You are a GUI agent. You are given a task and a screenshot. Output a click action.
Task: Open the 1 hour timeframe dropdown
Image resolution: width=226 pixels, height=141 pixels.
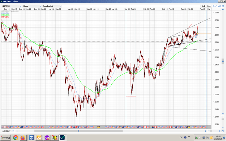tap(32, 6)
